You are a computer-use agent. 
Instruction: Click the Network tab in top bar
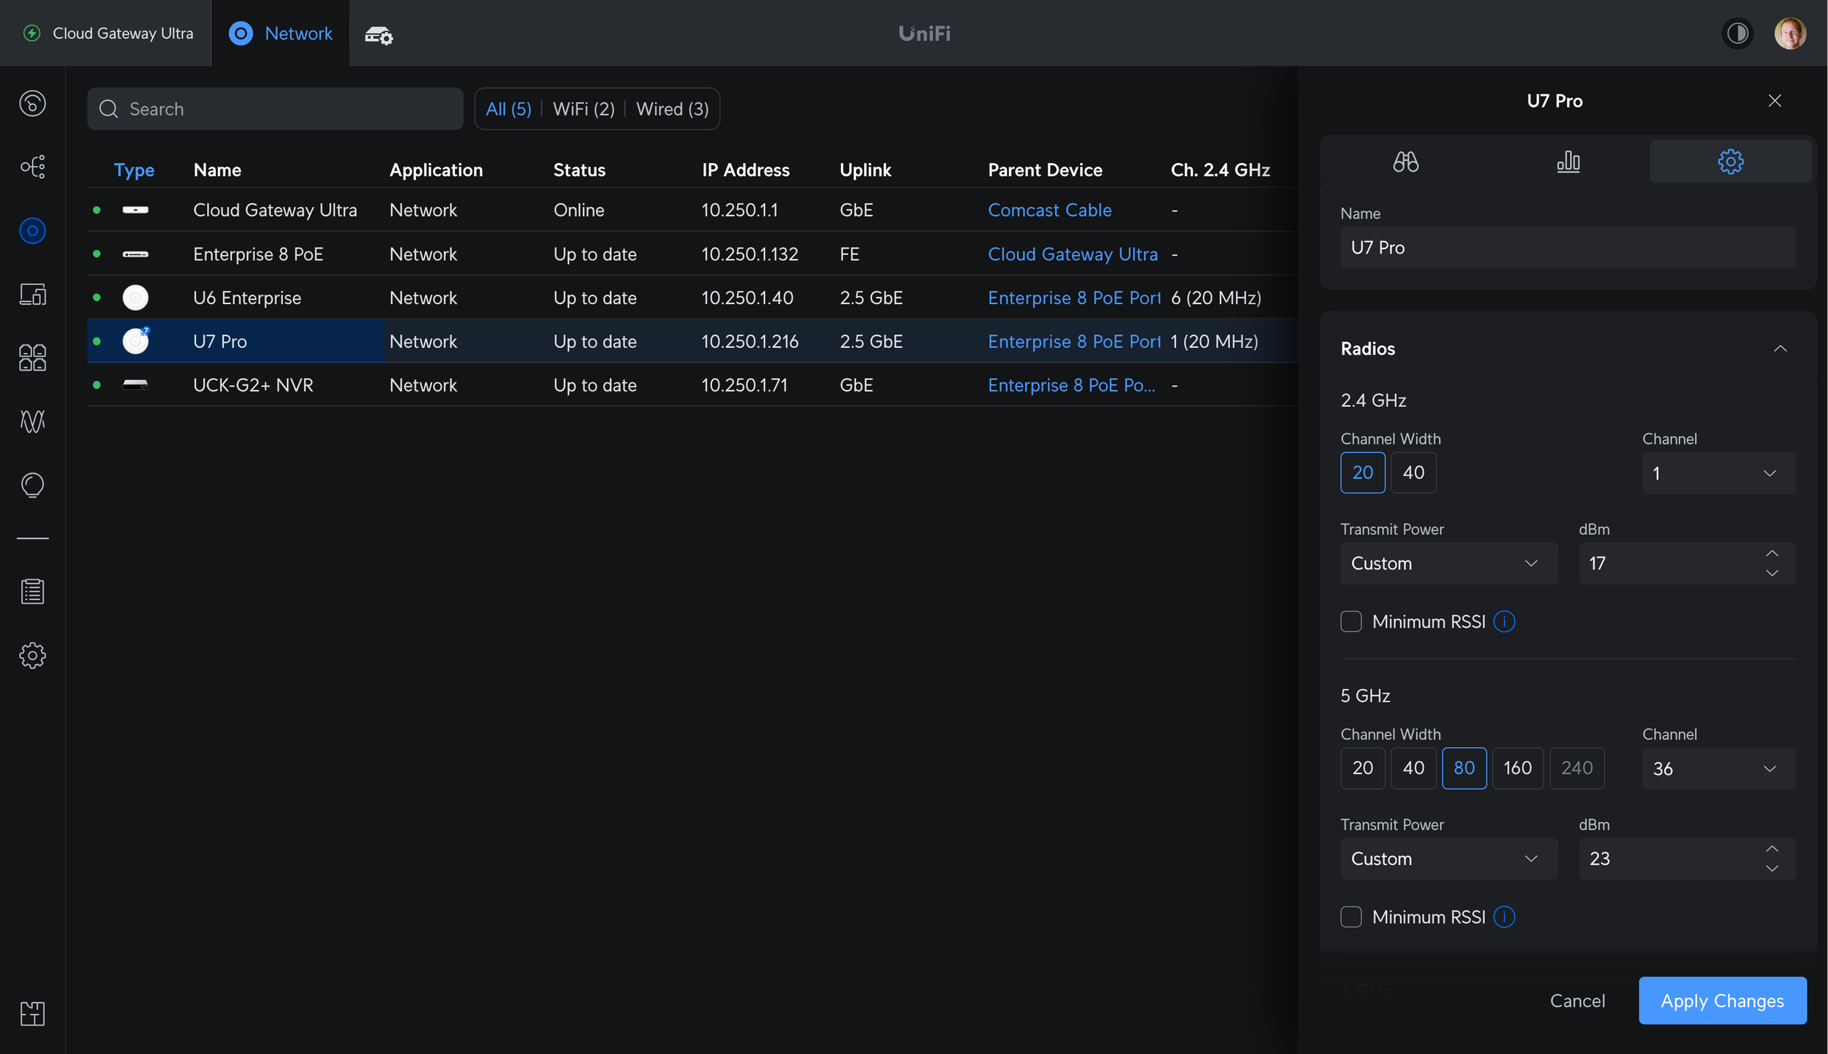click(x=280, y=33)
